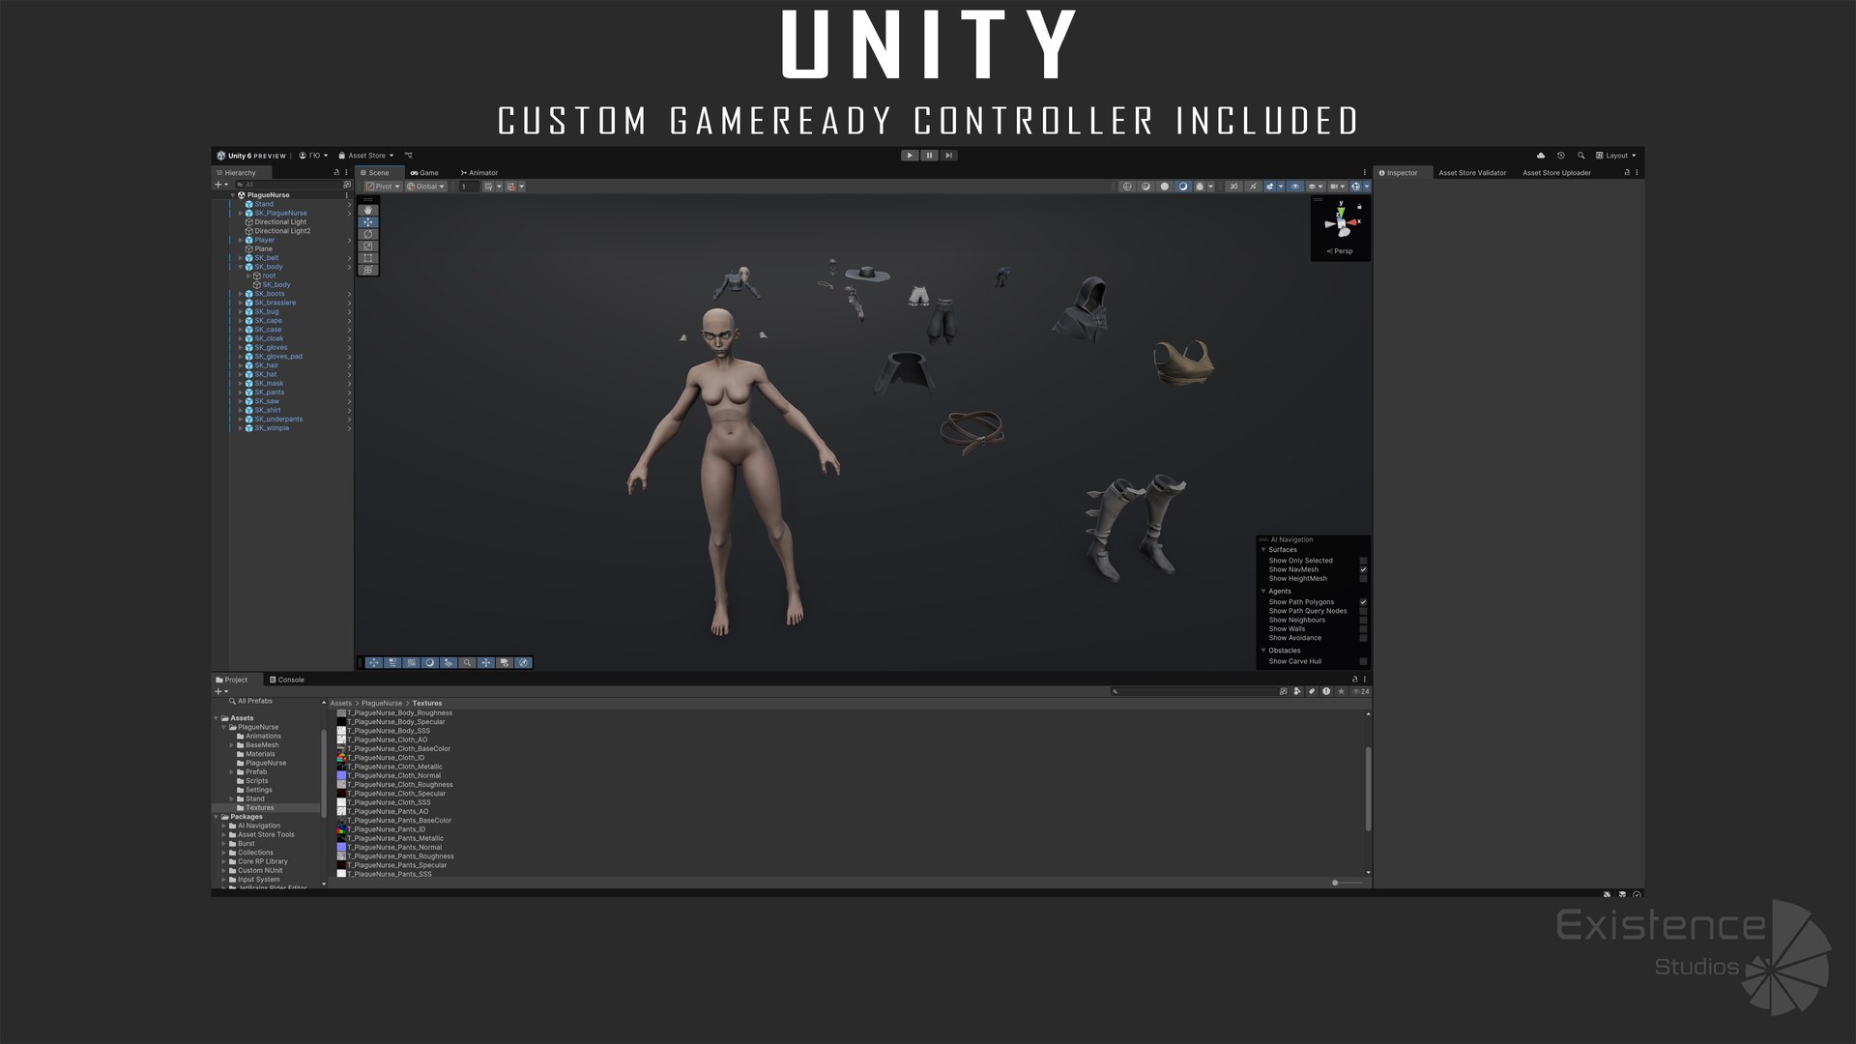Select the Rotate tool
1856x1044 pixels.
(x=368, y=234)
